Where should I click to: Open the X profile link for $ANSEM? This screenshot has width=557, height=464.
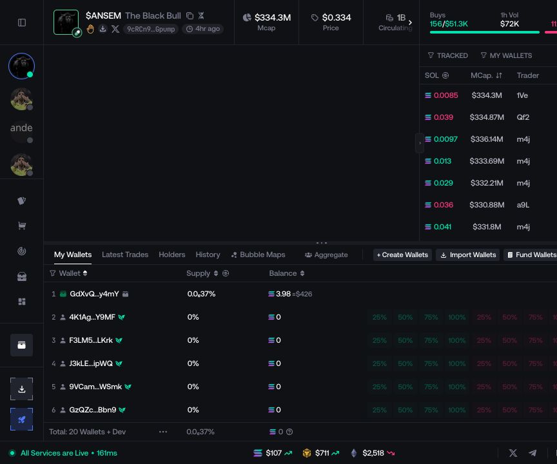tap(115, 29)
